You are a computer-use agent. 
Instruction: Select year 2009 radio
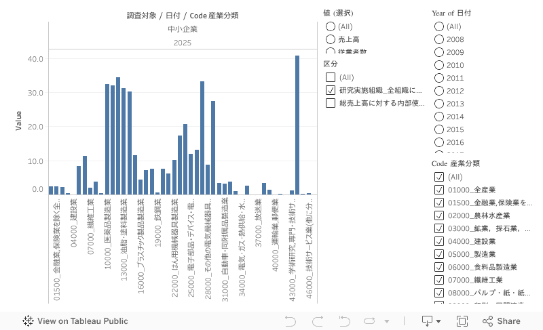click(438, 52)
